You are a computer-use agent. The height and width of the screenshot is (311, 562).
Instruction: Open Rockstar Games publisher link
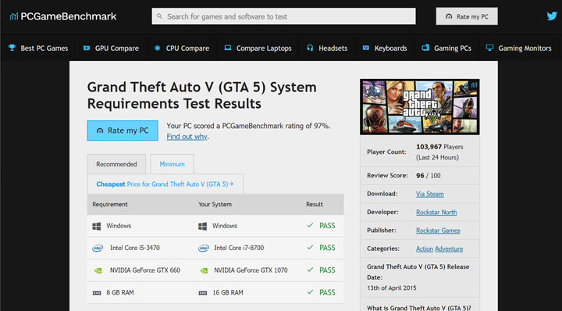point(438,231)
